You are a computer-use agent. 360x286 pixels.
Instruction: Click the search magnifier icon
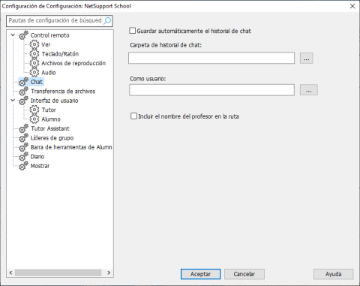(107, 21)
